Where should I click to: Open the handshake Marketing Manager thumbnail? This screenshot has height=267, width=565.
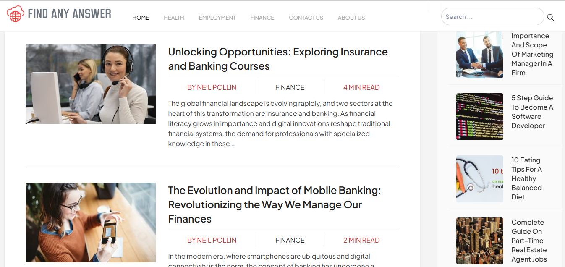tap(479, 55)
